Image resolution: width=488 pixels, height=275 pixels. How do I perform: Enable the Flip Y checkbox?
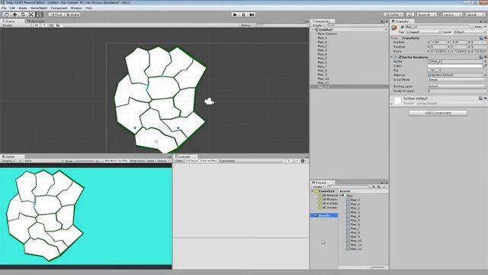tap(437, 70)
